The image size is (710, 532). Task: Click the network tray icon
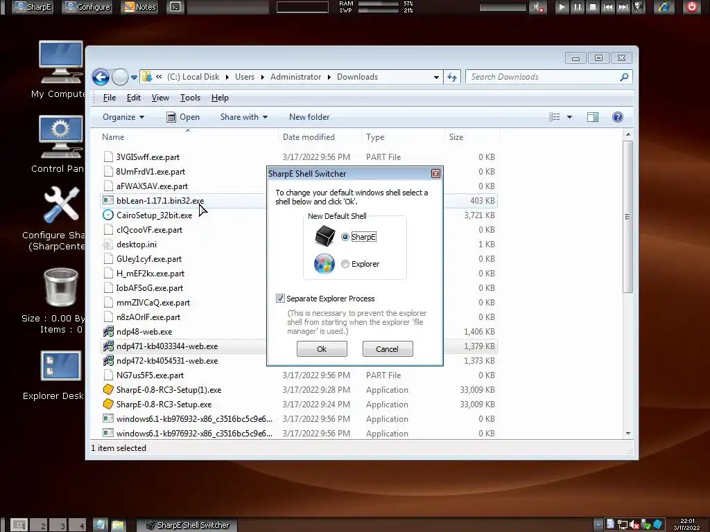(x=623, y=525)
